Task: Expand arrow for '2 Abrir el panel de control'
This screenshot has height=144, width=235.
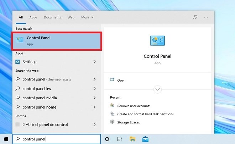Action: click(x=95, y=124)
